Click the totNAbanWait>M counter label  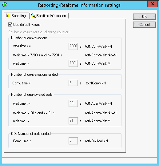98,121
